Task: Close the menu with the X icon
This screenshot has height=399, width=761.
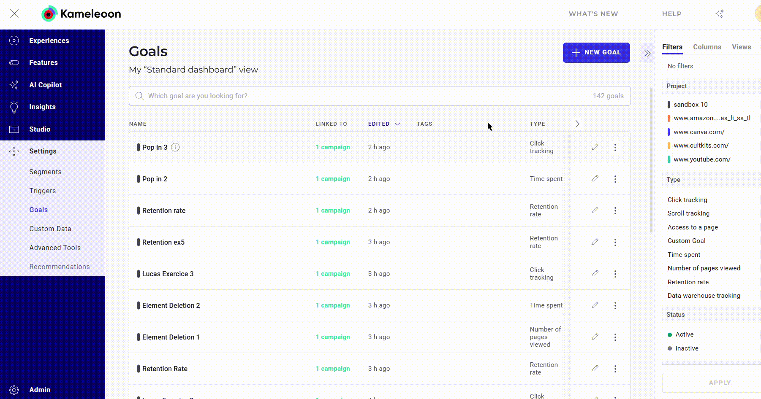Action: (14, 13)
